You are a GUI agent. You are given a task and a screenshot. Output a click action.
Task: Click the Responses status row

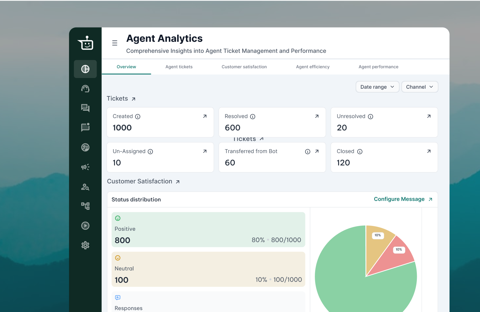pos(208,302)
